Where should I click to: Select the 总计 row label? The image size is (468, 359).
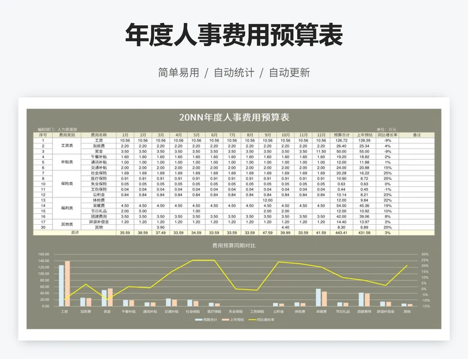(x=75, y=233)
